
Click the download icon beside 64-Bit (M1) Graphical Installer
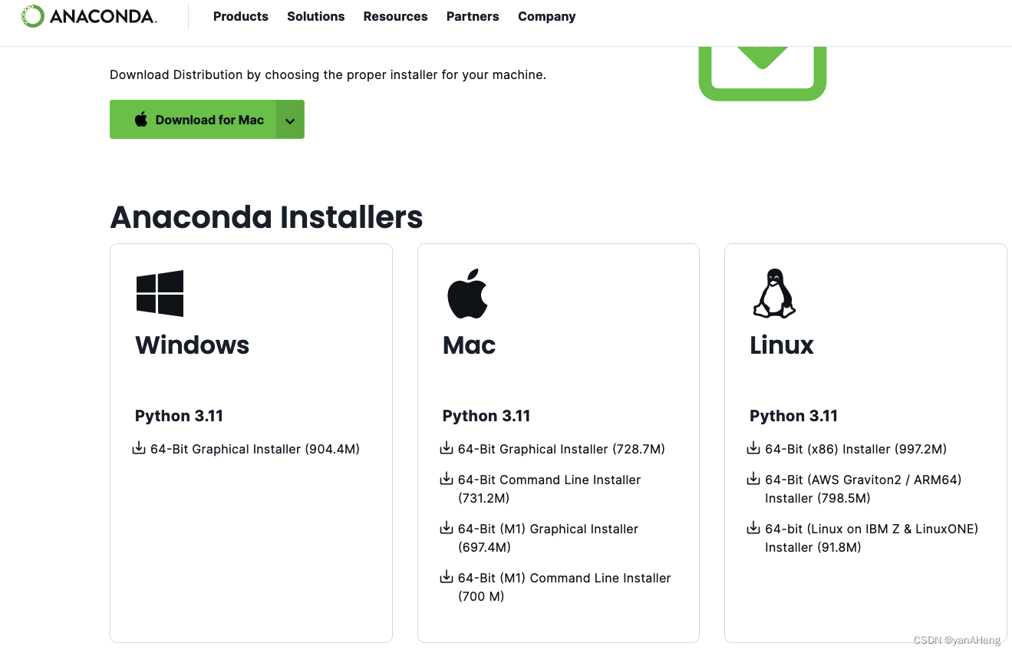[x=447, y=528]
